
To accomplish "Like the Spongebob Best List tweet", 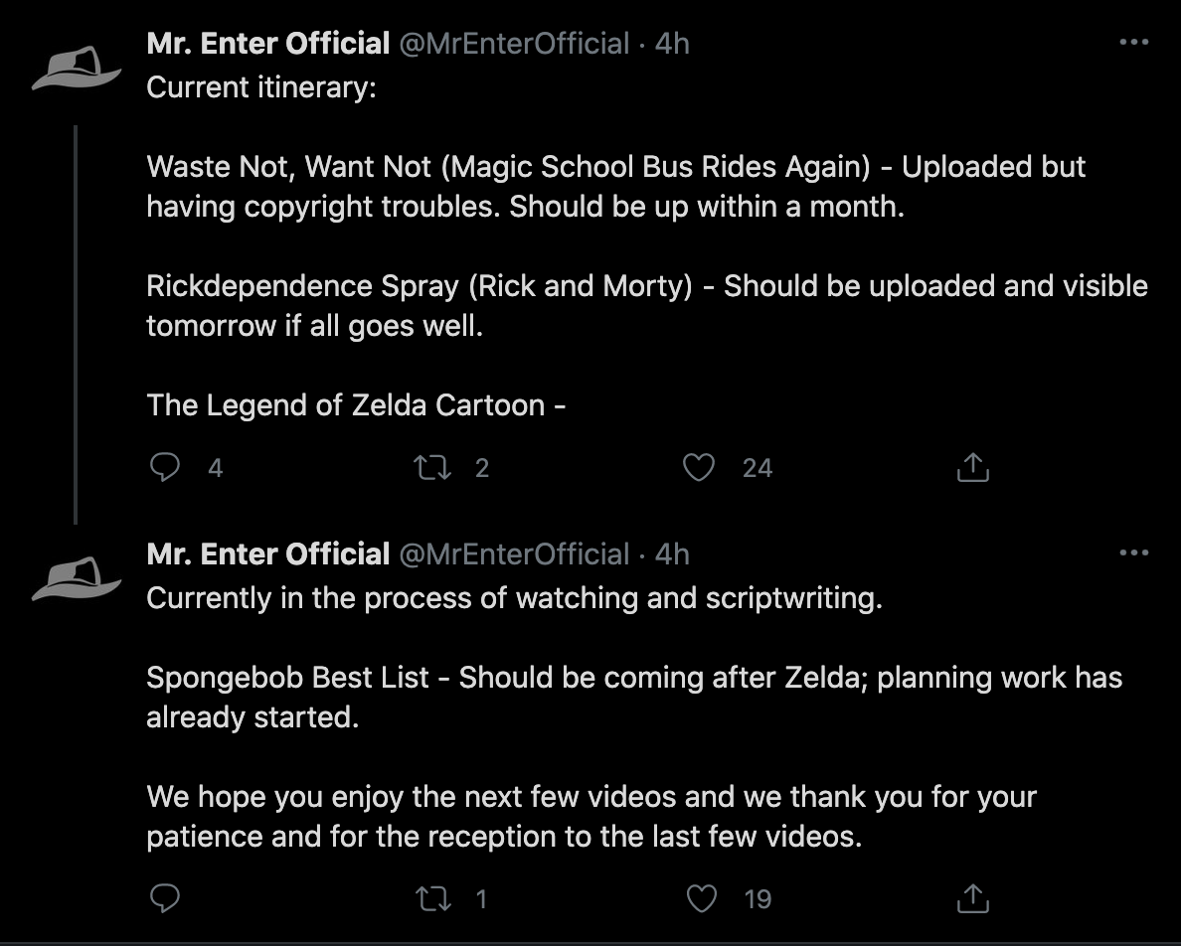I will [702, 898].
